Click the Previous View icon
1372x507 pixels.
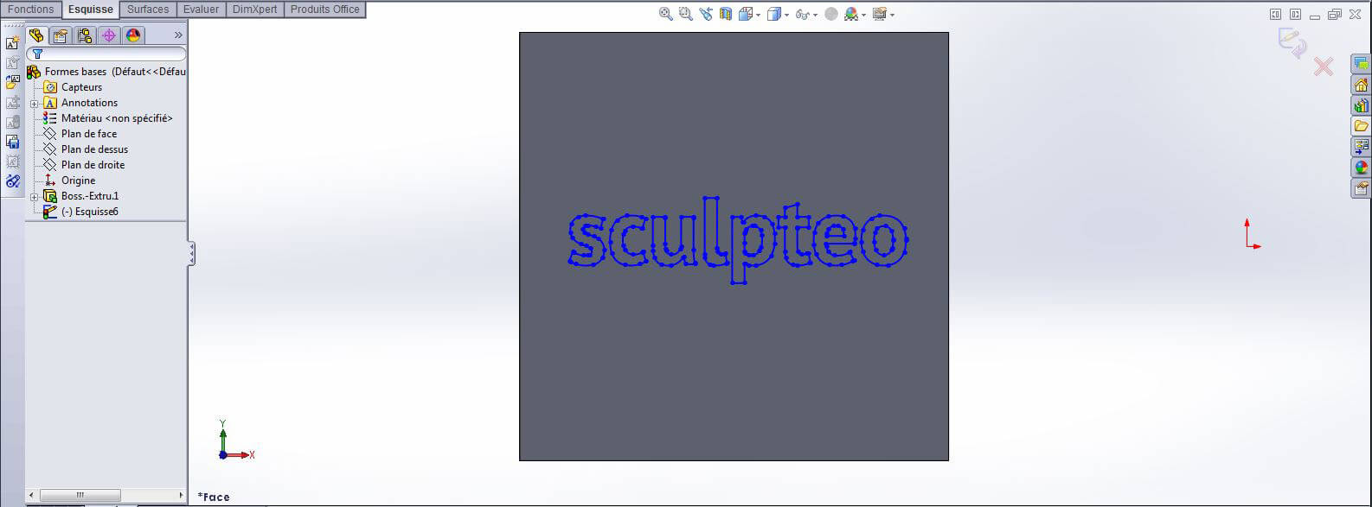click(x=706, y=14)
